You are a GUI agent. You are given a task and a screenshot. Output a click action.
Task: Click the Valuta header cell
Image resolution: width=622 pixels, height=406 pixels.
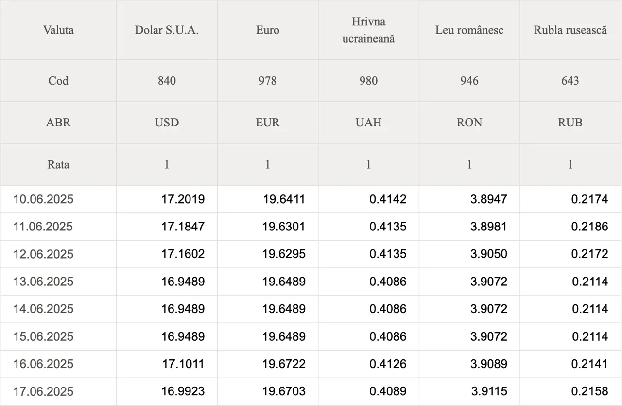(58, 30)
